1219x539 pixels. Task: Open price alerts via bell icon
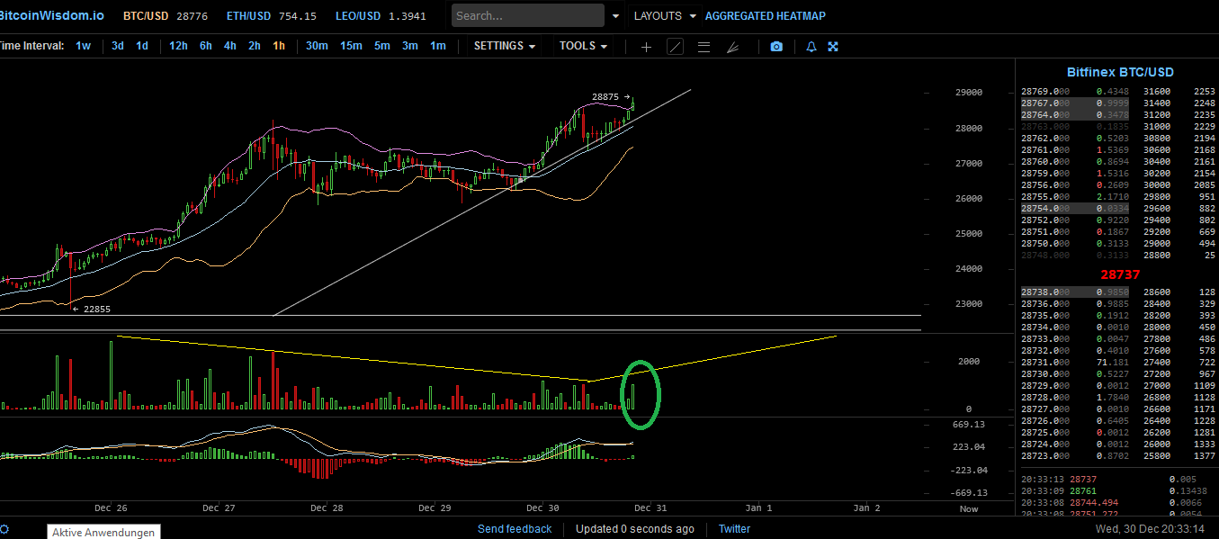811,47
